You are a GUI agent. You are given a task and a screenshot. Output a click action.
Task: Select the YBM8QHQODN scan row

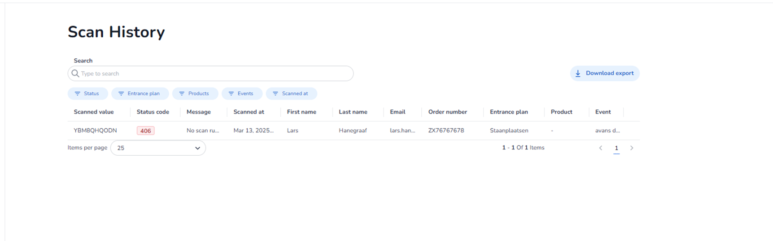[x=95, y=131]
